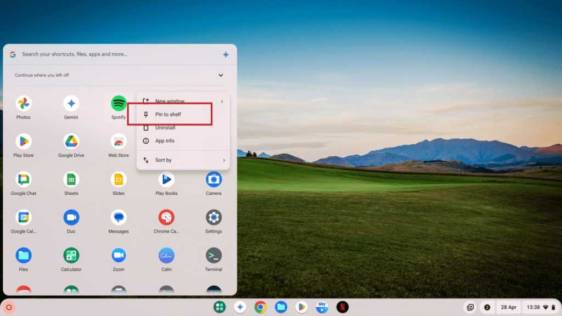Start the Zoom app
The height and width of the screenshot is (316, 562).
(x=119, y=256)
